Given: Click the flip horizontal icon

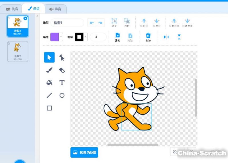Looking at the screenshot, I should pos(166,37).
